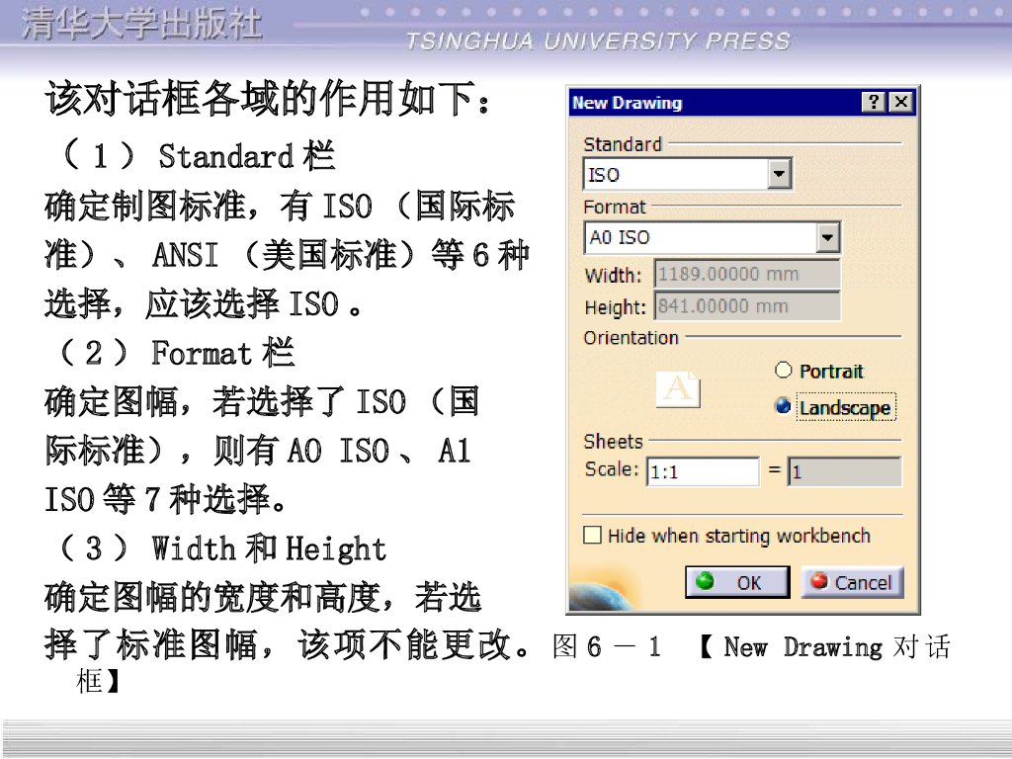Click the Height field showing 841.00000 mm
Image resolution: width=1012 pixels, height=759 pixels.
tap(746, 306)
